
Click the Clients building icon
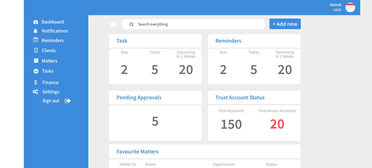(x=36, y=50)
